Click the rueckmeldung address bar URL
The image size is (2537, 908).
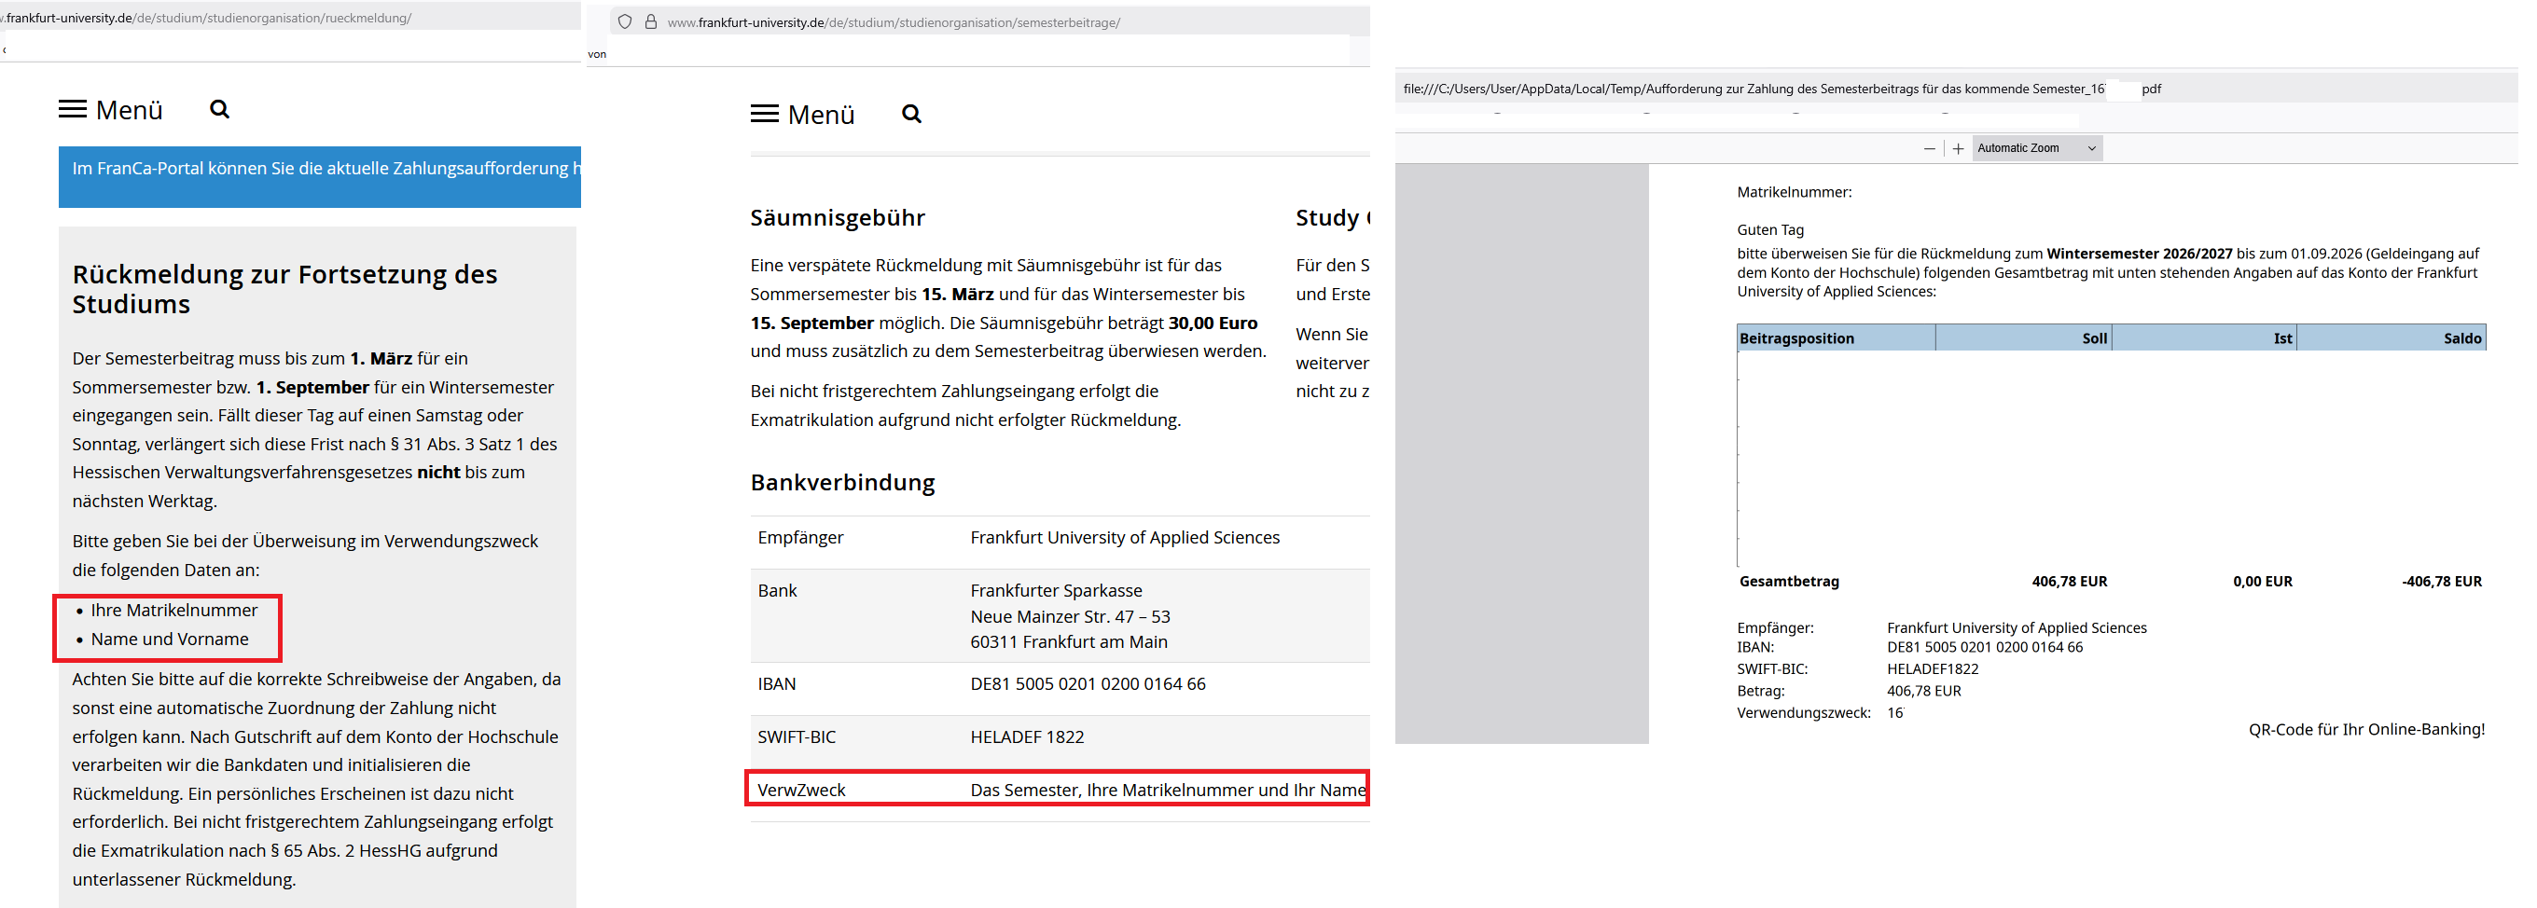[x=206, y=18]
